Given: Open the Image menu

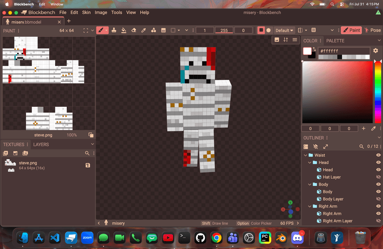Looking at the screenshot, I should pyautogui.click(x=101, y=13).
